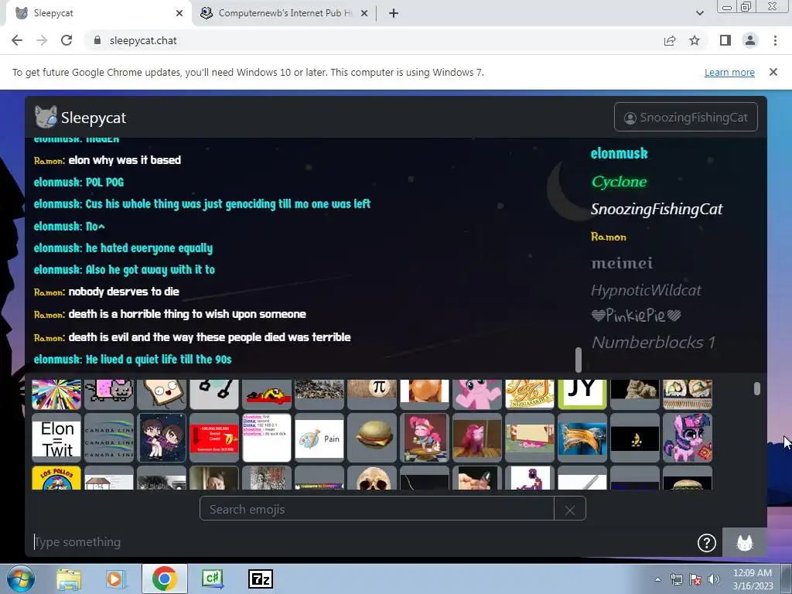The height and width of the screenshot is (594, 792).
Task: Clear the emoji search with the X button
Action: (570, 509)
